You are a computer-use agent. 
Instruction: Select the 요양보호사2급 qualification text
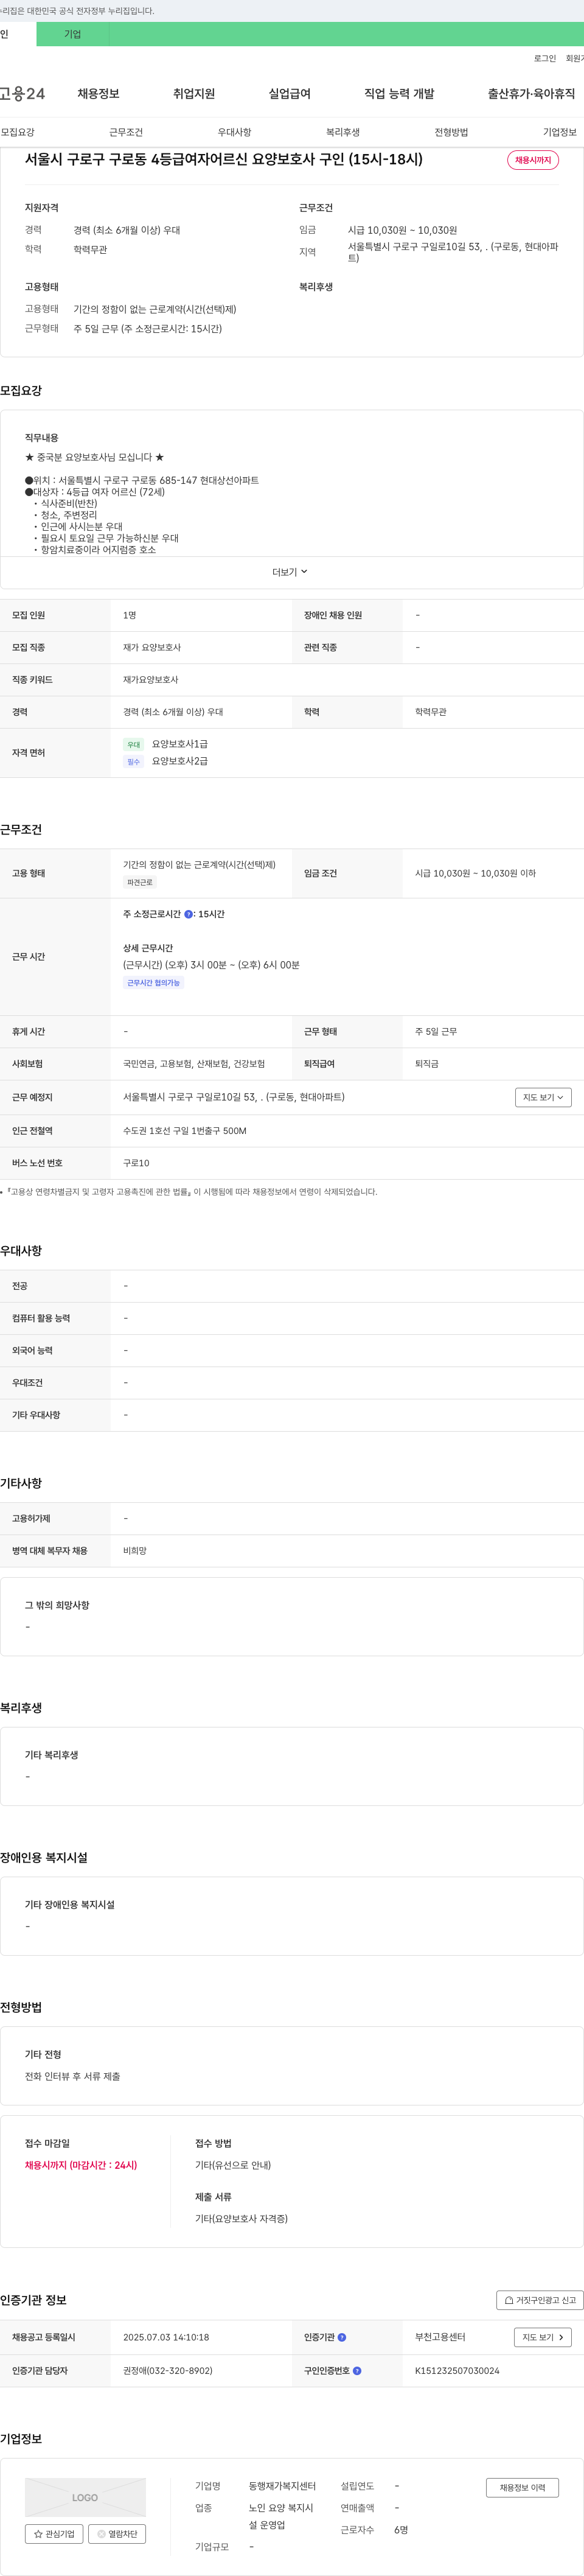pos(180,761)
